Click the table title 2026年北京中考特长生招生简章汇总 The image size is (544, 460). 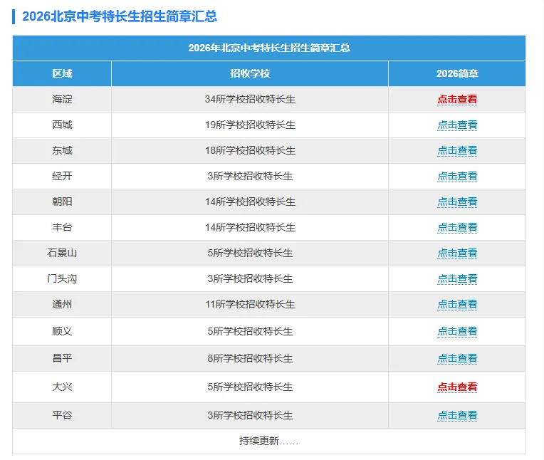click(x=269, y=48)
